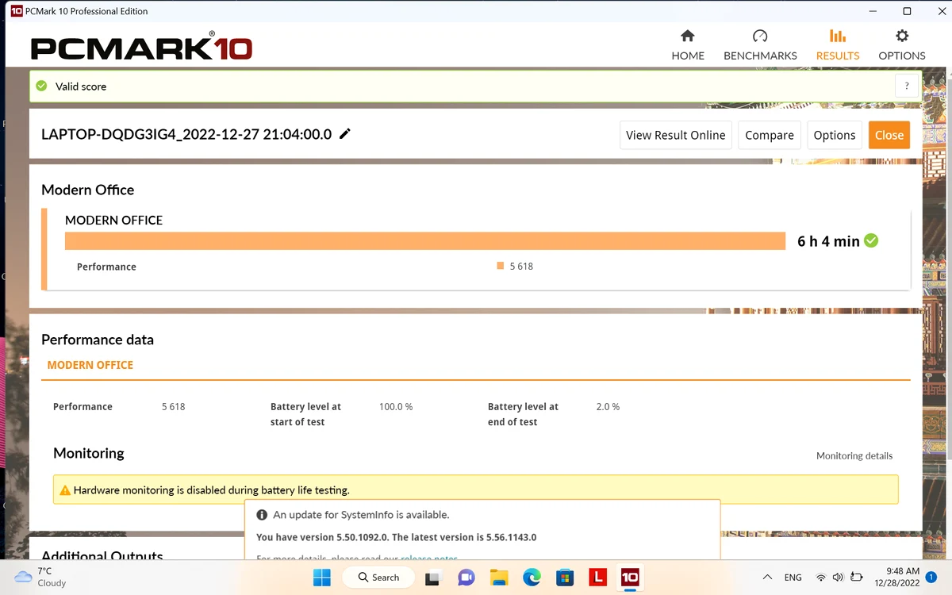Click the PCMark 10 taskbar icon
The image size is (952, 595).
630,577
